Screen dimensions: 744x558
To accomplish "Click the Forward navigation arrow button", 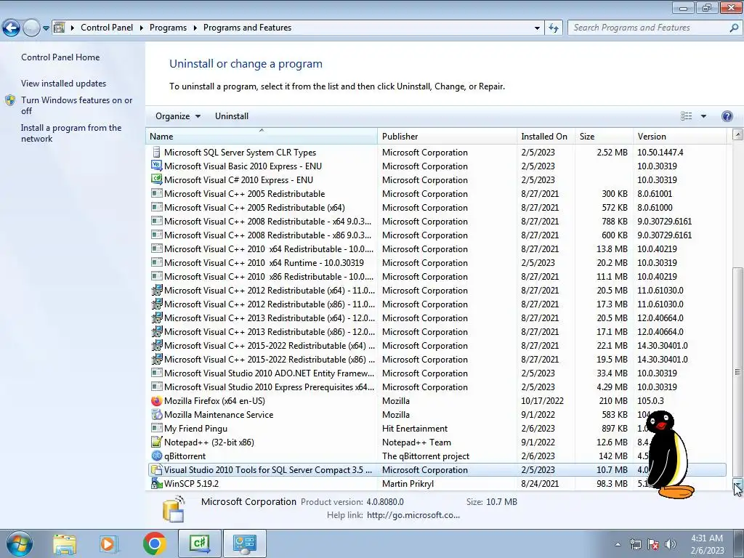I will point(31,28).
